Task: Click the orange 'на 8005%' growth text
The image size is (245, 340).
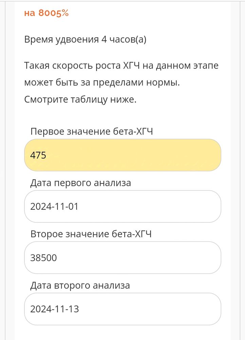Action: 46,14
